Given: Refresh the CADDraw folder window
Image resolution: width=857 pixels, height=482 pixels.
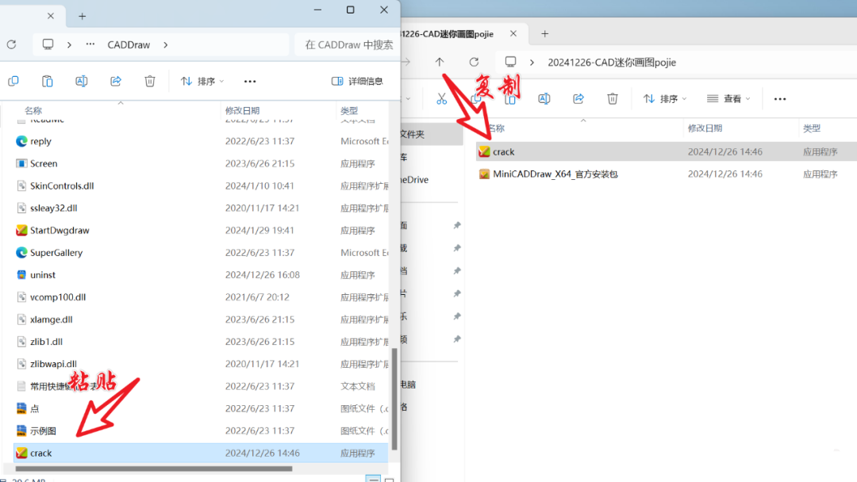Looking at the screenshot, I should (x=11, y=44).
